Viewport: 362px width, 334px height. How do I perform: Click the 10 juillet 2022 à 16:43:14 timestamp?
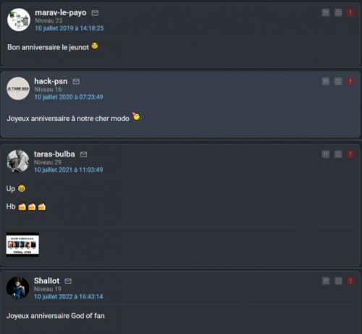click(x=68, y=296)
